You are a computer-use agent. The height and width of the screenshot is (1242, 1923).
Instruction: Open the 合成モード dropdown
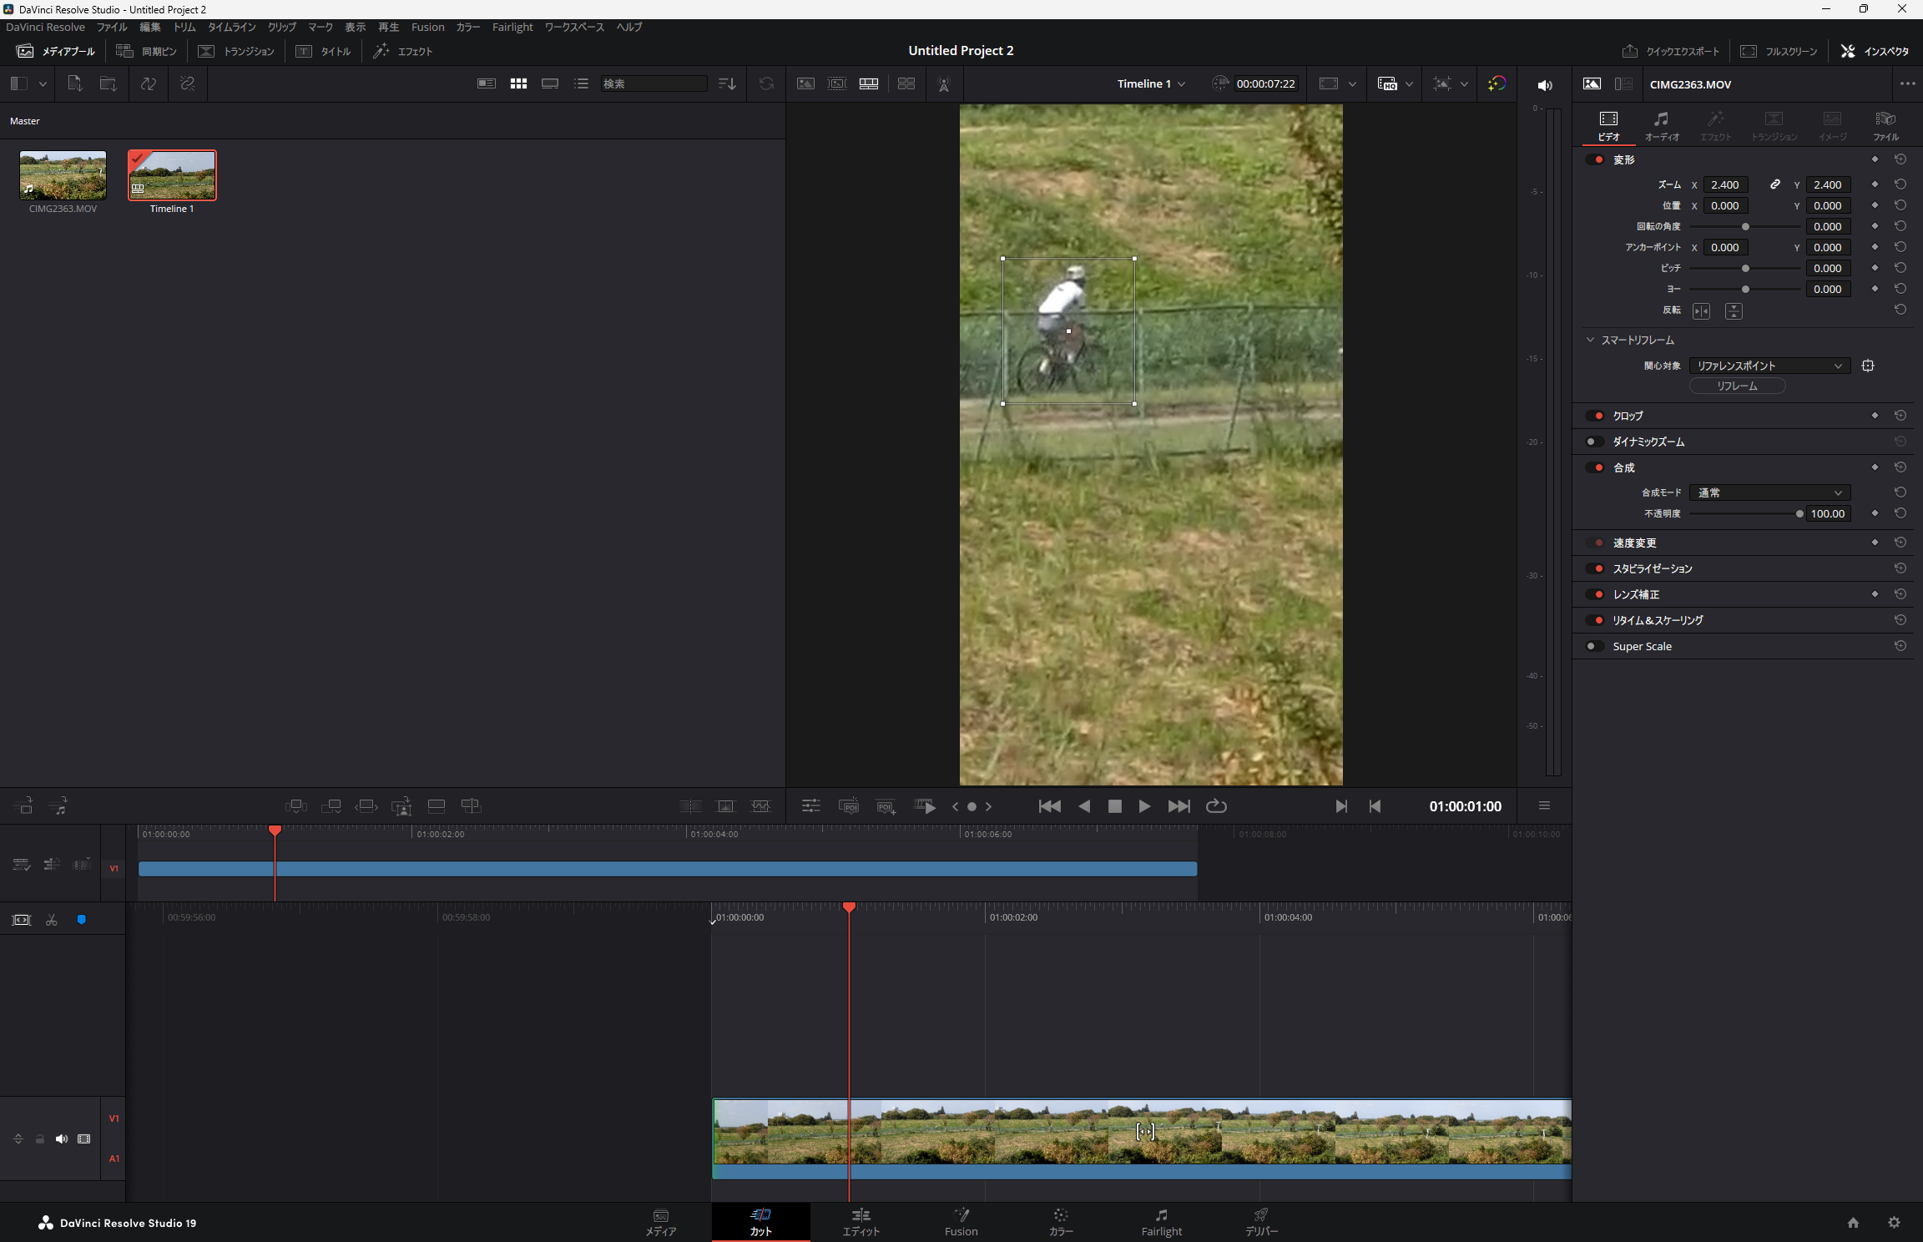tap(1769, 492)
